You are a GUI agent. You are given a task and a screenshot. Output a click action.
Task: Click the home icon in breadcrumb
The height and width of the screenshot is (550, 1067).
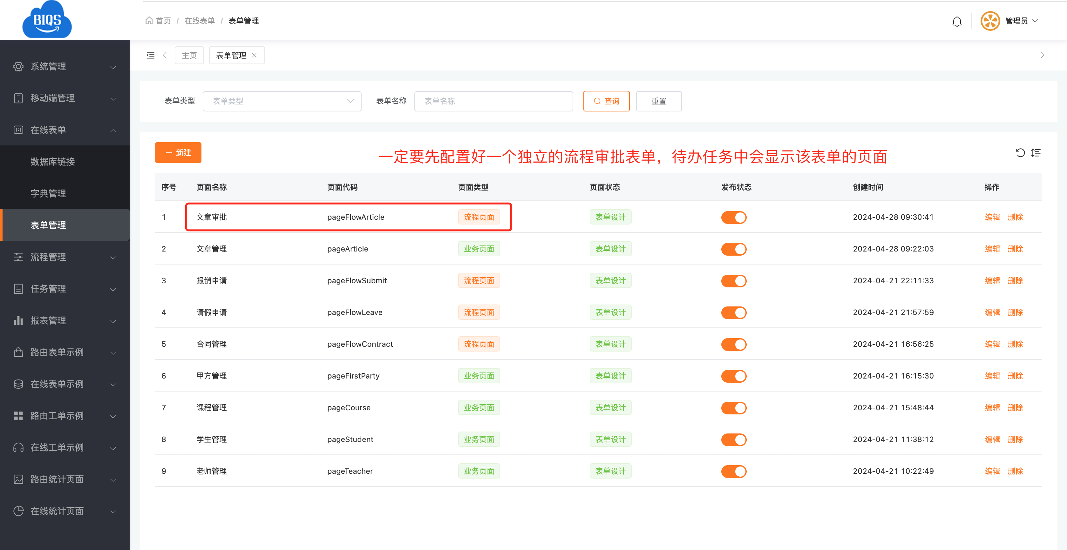(149, 20)
